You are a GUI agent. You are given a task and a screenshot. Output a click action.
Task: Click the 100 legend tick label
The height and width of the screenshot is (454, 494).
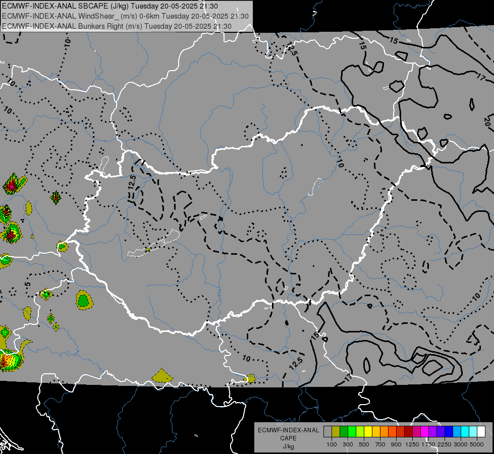332,444
